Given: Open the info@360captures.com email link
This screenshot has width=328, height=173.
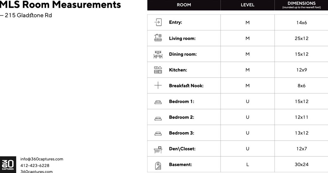Looking at the screenshot, I should point(42,159).
